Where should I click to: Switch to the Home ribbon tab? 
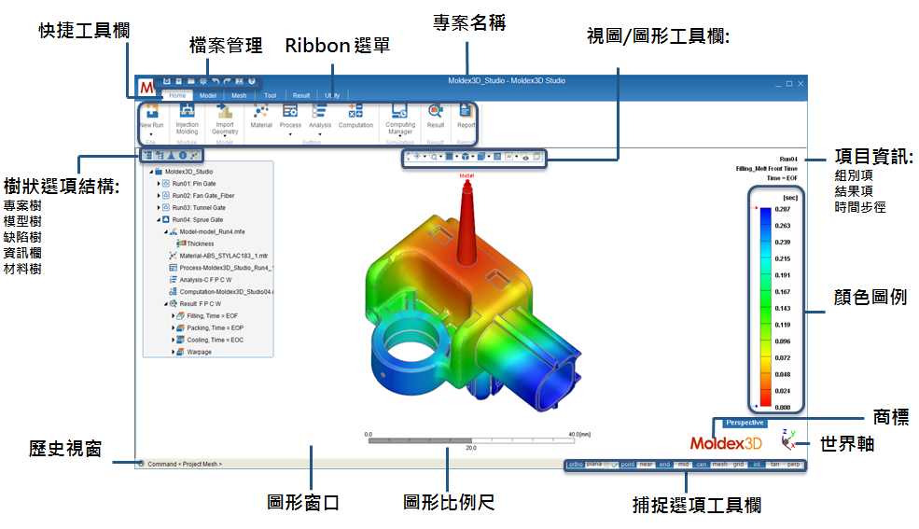pyautogui.click(x=177, y=95)
